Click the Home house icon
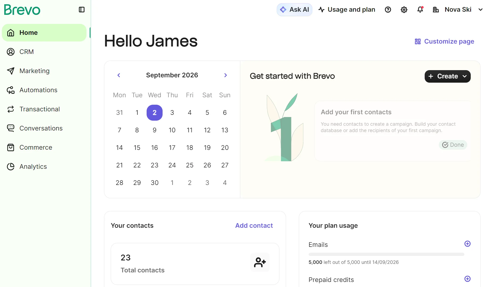 [x=11, y=33]
